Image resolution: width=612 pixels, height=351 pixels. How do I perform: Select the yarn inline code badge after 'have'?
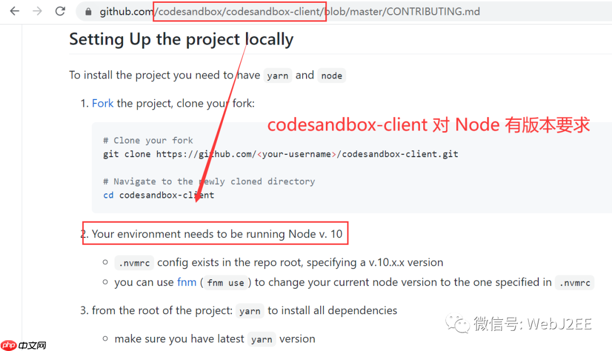click(278, 75)
